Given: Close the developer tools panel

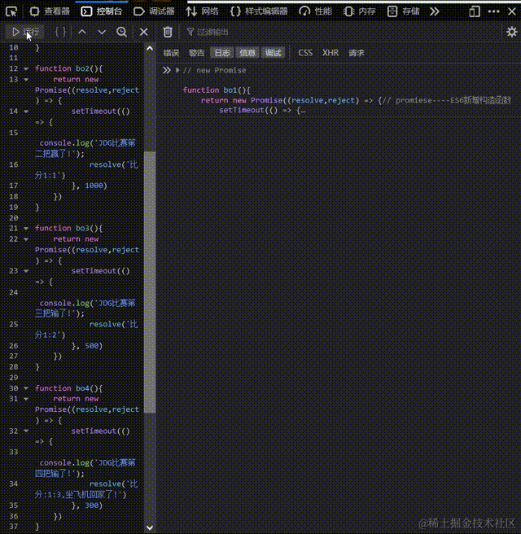Looking at the screenshot, I should pyautogui.click(x=512, y=11).
